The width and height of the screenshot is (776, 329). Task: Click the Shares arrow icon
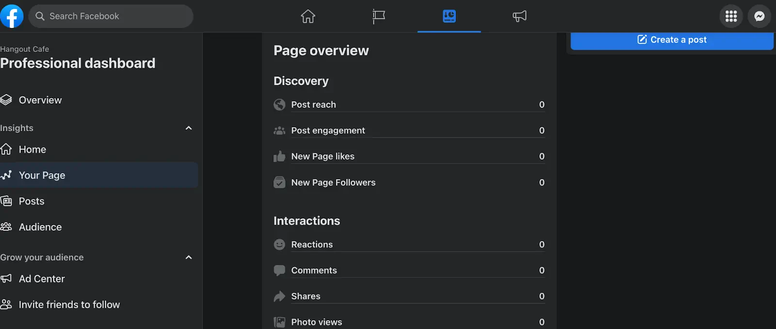pos(279,296)
